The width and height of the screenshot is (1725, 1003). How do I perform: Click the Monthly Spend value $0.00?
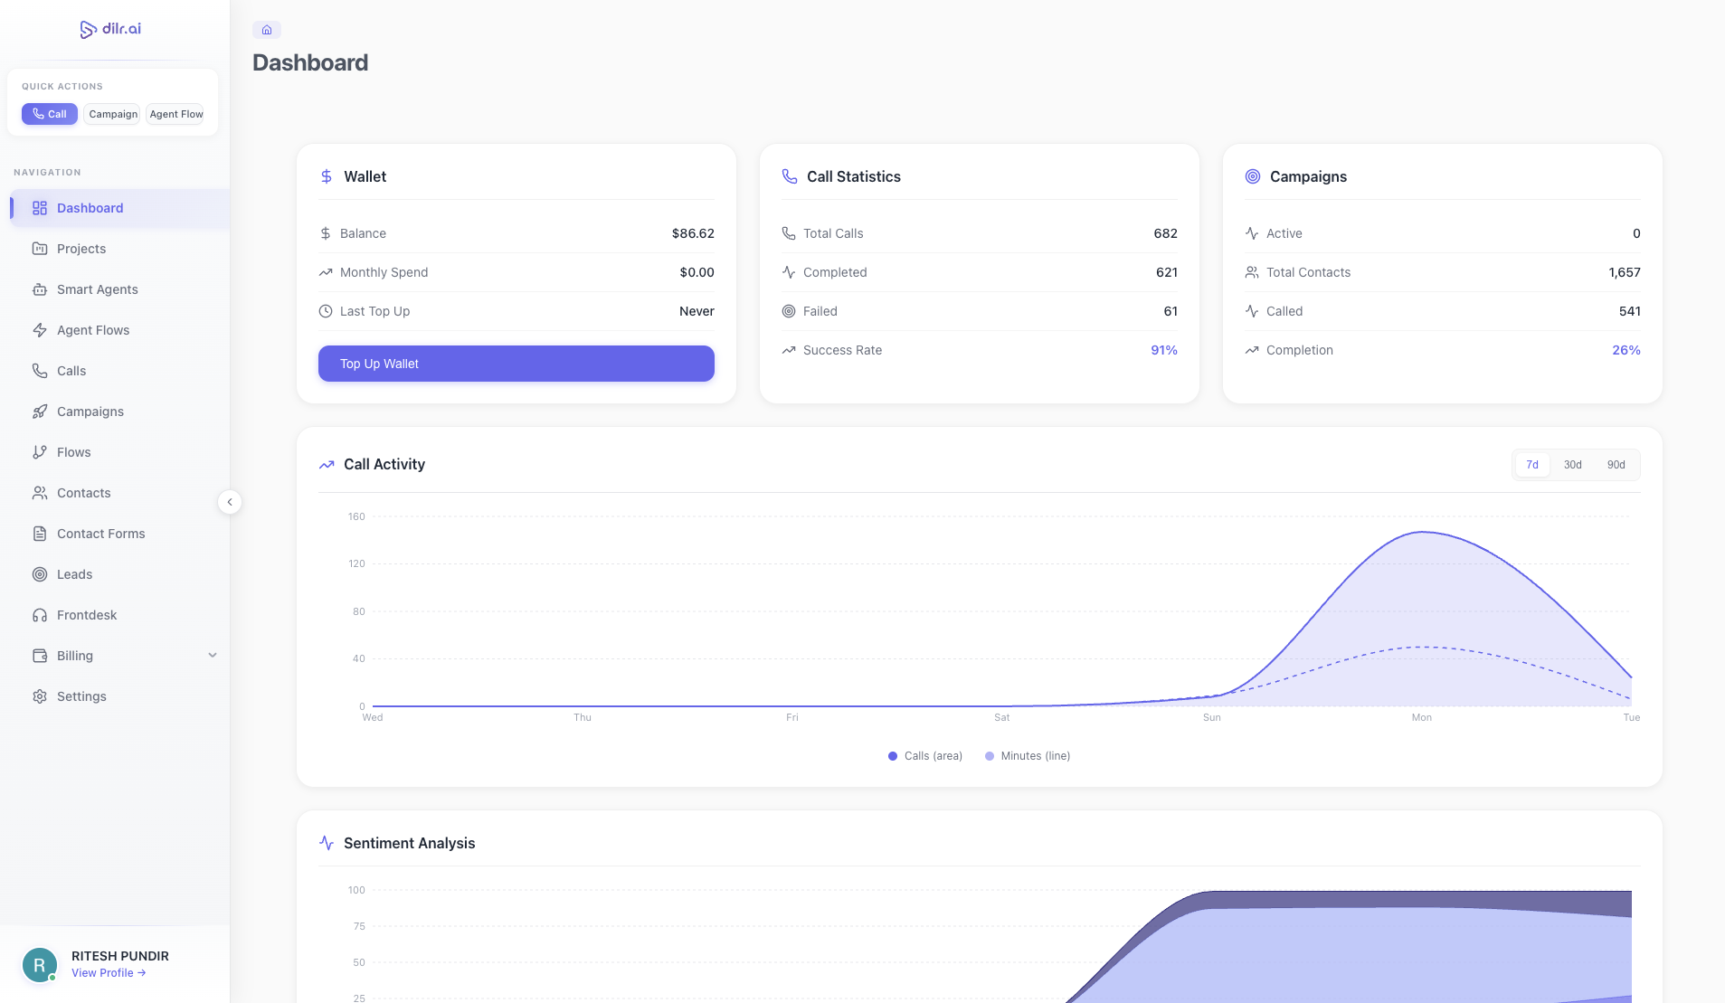tap(697, 272)
